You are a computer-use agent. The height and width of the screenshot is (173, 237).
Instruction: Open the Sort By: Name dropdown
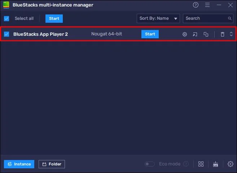[158, 18]
